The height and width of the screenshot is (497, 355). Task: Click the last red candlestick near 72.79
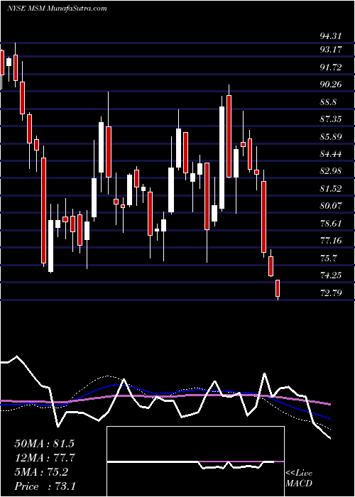pyautogui.click(x=278, y=288)
